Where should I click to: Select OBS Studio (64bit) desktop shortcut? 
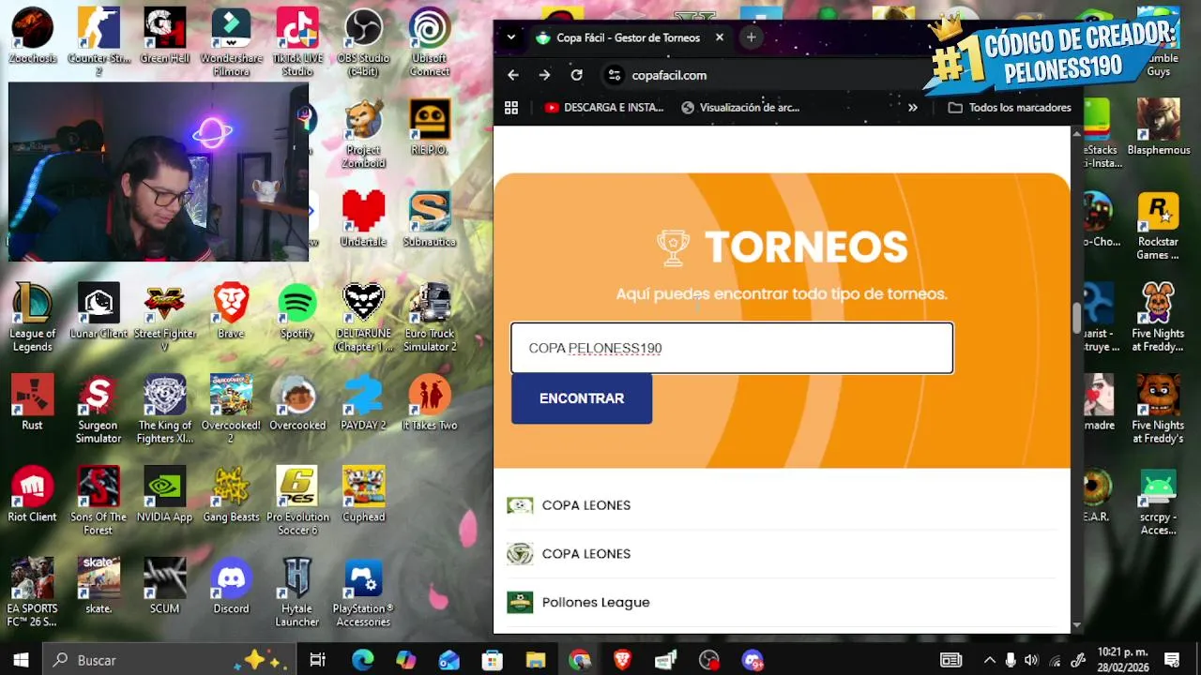tap(363, 41)
